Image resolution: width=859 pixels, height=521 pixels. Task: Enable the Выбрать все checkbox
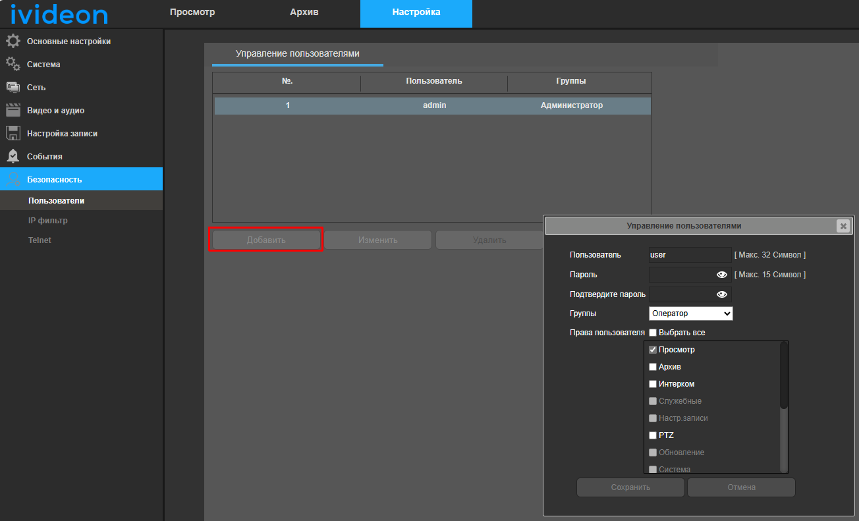click(x=653, y=333)
